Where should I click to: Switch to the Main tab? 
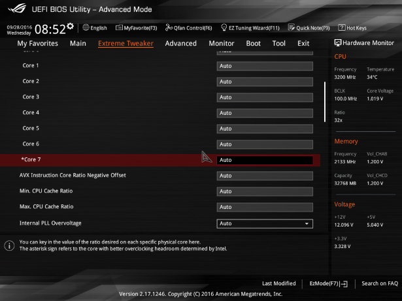click(x=78, y=43)
